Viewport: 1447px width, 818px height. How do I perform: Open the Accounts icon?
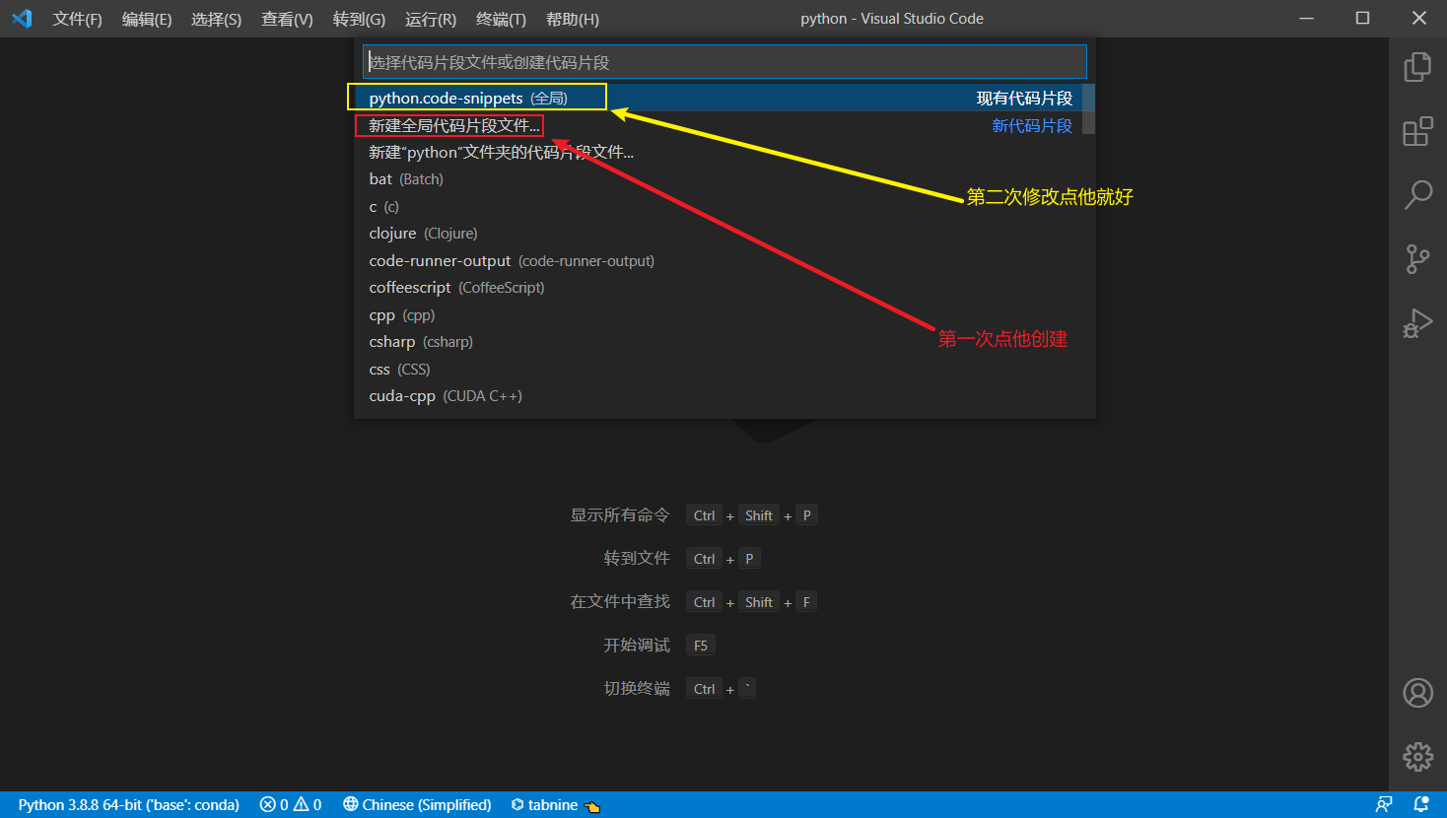pos(1417,693)
